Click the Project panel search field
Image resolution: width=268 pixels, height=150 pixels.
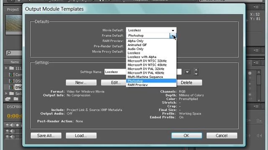(14, 53)
